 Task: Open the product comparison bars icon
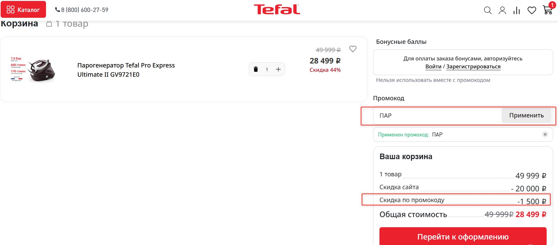click(x=517, y=11)
